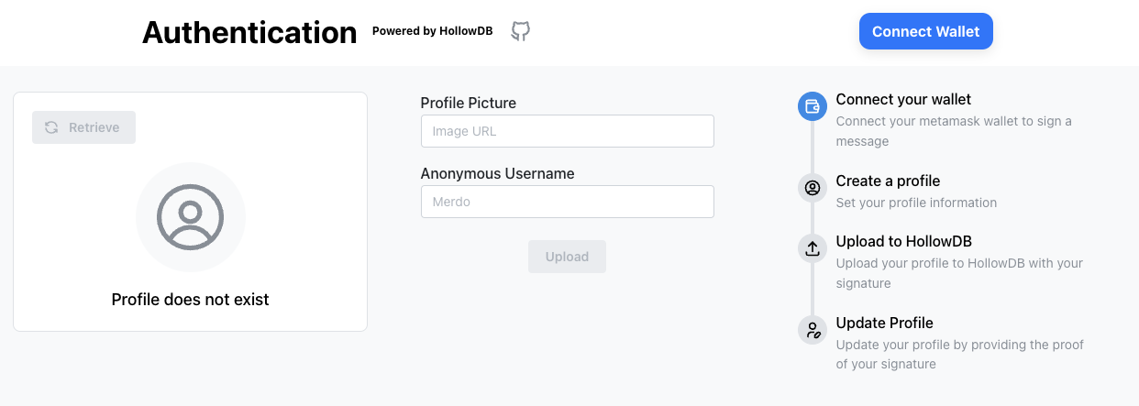Click the Profile Picture field label

[x=468, y=103]
